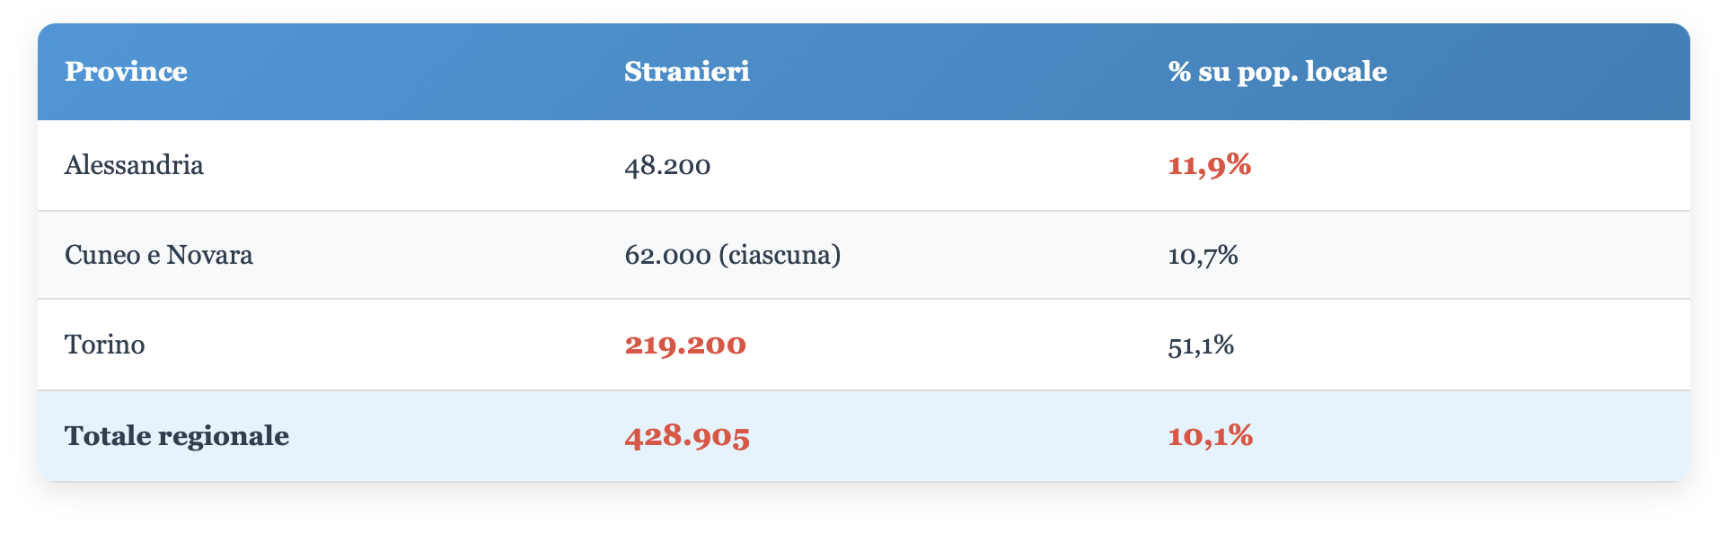This screenshot has width=1728, height=533.
Task: Click the Stranieri column header
Action: 687,72
